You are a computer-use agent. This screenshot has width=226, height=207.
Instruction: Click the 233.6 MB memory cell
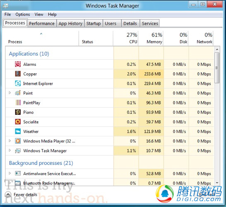(151, 74)
